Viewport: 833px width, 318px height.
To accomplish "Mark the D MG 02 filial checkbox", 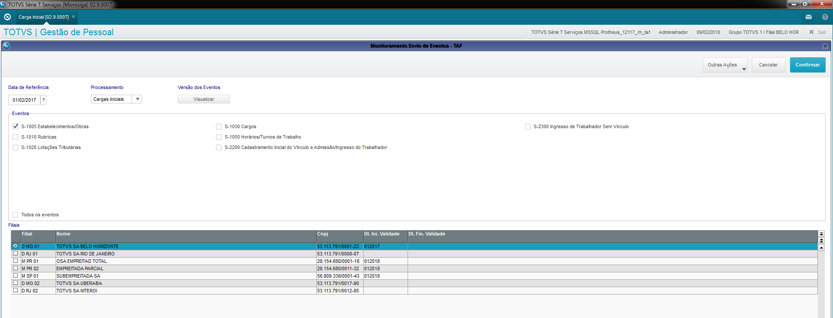I will click(16, 283).
